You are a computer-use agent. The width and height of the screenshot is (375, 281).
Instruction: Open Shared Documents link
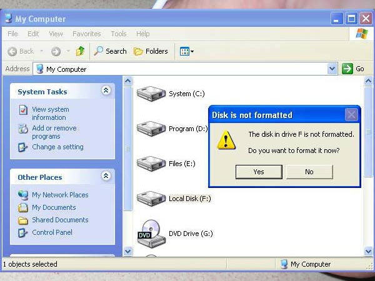tap(60, 220)
